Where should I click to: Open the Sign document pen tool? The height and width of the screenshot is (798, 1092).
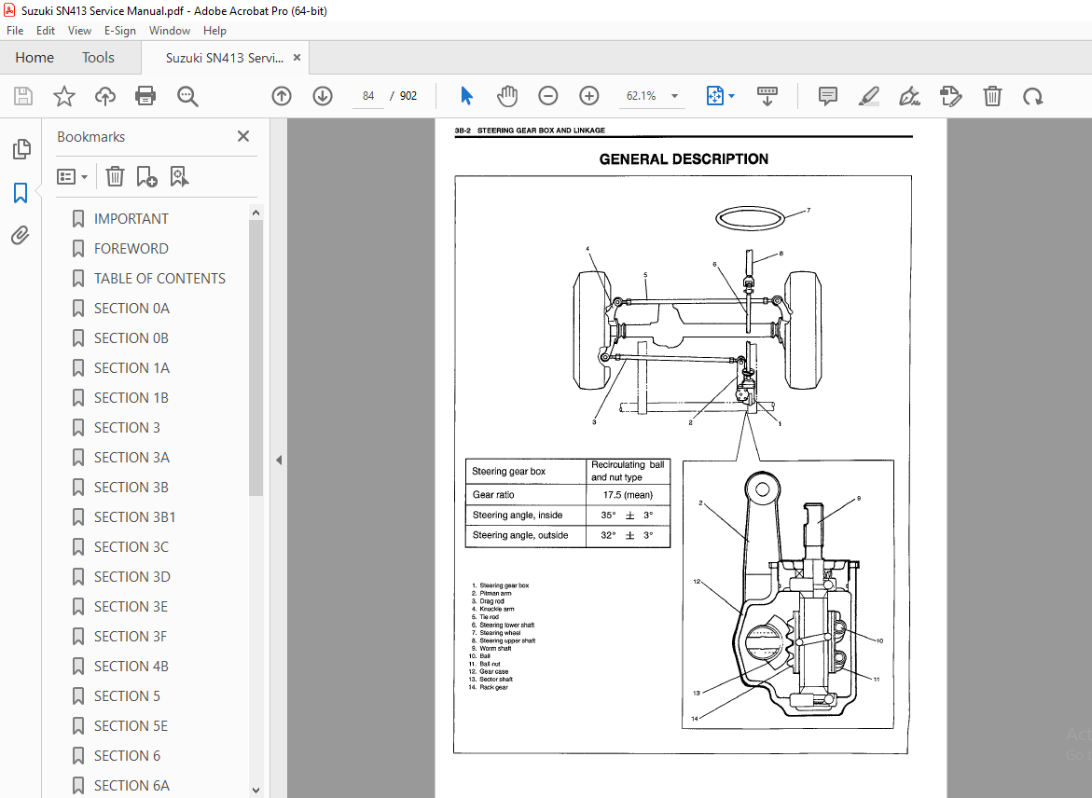[x=909, y=96]
